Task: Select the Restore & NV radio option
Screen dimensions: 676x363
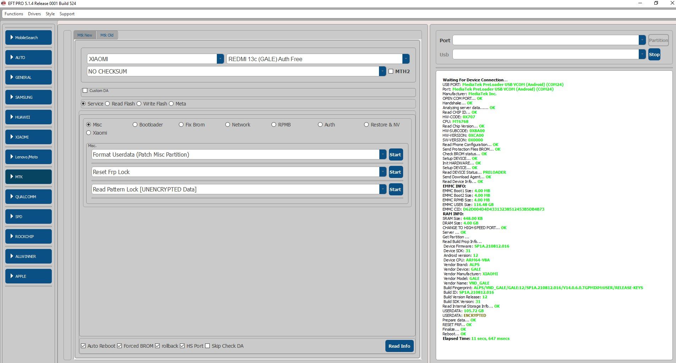Action: (367, 125)
